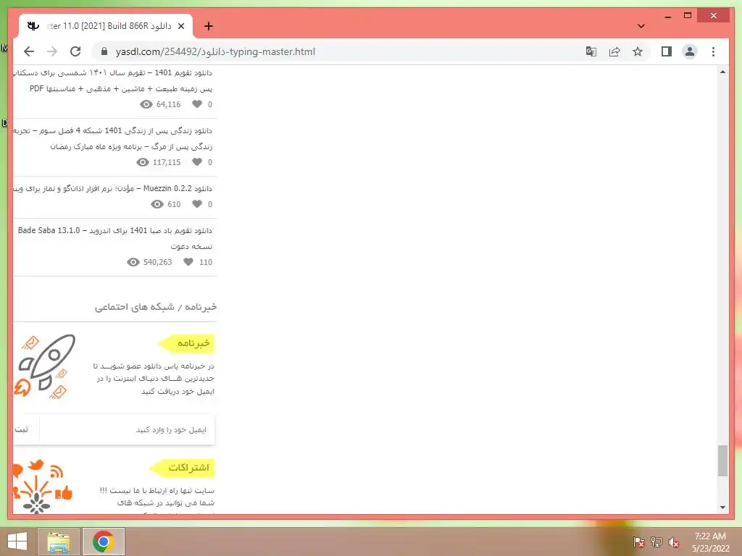Share this page from address bar

[x=614, y=51]
